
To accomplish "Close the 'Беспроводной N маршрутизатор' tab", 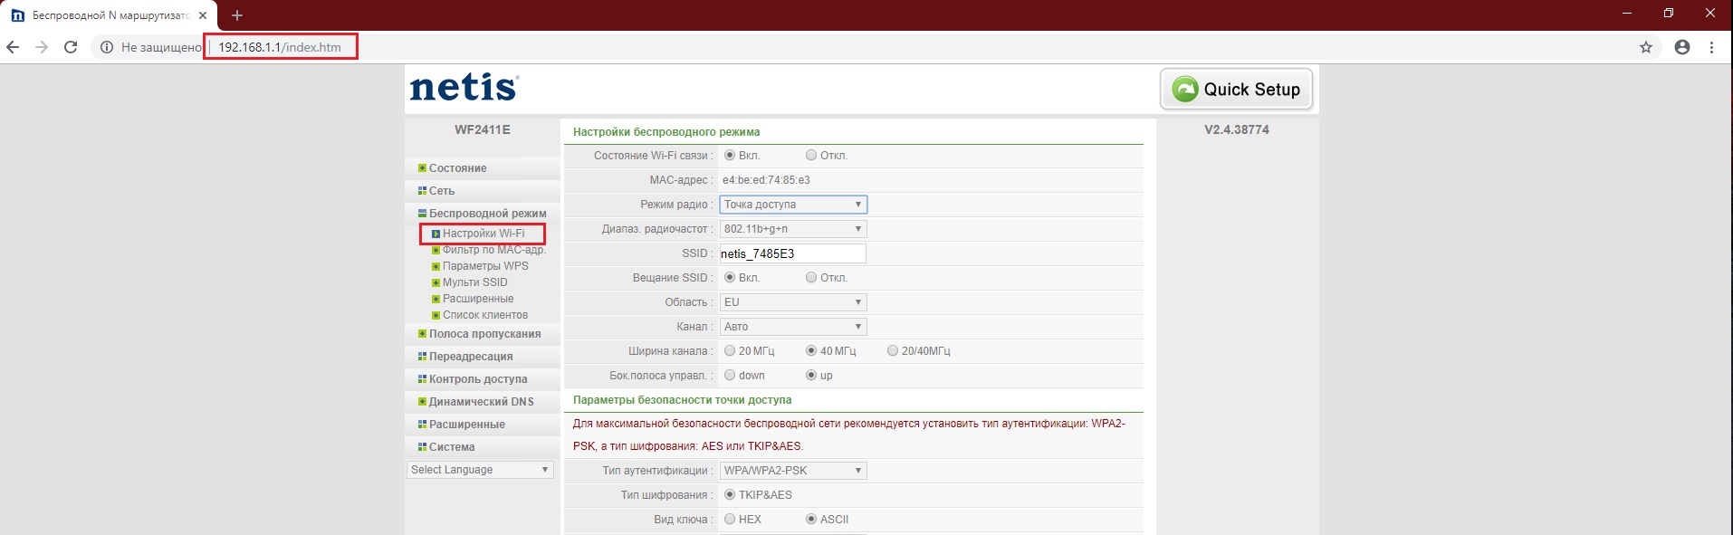I will [203, 15].
